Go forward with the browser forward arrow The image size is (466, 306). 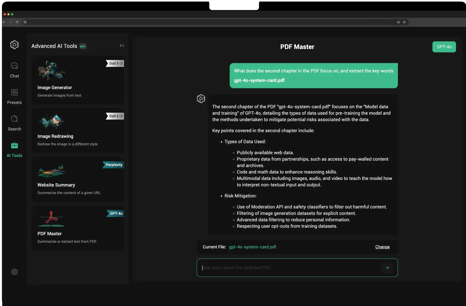(11, 22)
